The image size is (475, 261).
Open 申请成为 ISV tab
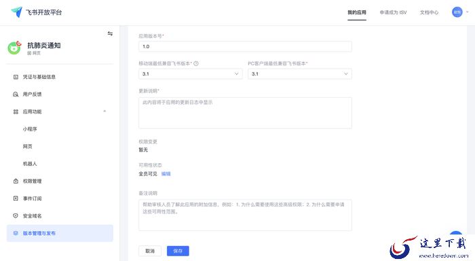(x=393, y=12)
